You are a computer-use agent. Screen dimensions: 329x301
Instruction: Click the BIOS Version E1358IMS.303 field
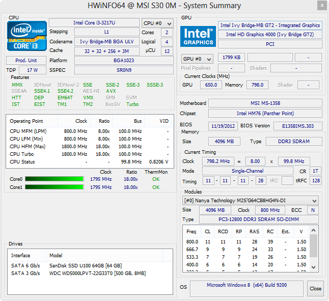pos(298,126)
